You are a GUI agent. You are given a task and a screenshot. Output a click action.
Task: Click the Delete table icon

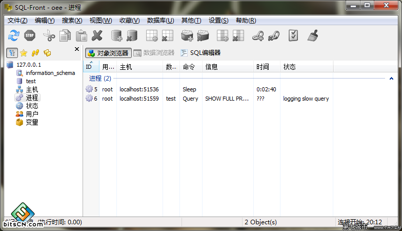coord(168,35)
